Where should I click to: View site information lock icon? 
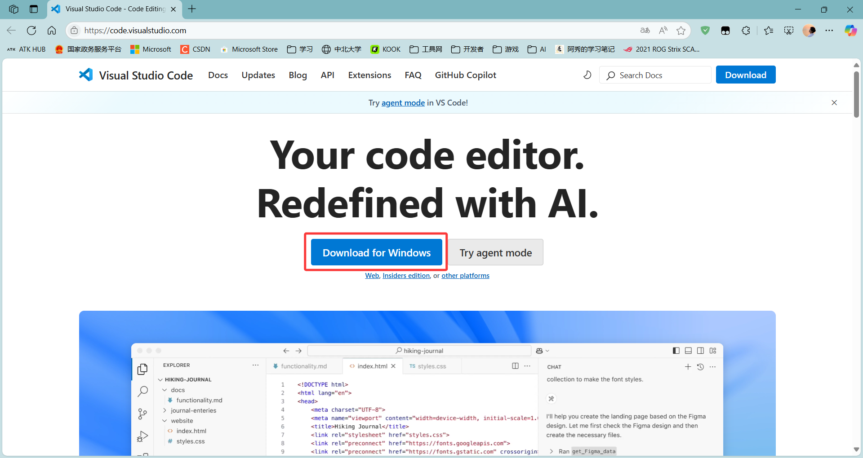click(75, 31)
